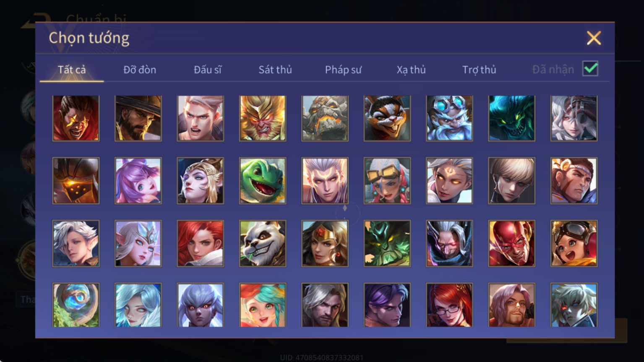The width and height of the screenshot is (644, 362).
Task: Select the dark green glowing monster hero
Action: click(511, 118)
